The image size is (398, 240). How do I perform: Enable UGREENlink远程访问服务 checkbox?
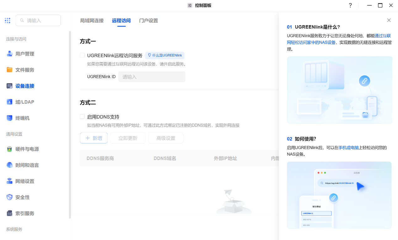point(82,55)
